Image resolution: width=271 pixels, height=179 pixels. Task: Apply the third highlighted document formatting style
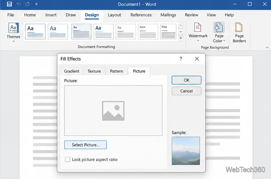click(81, 32)
